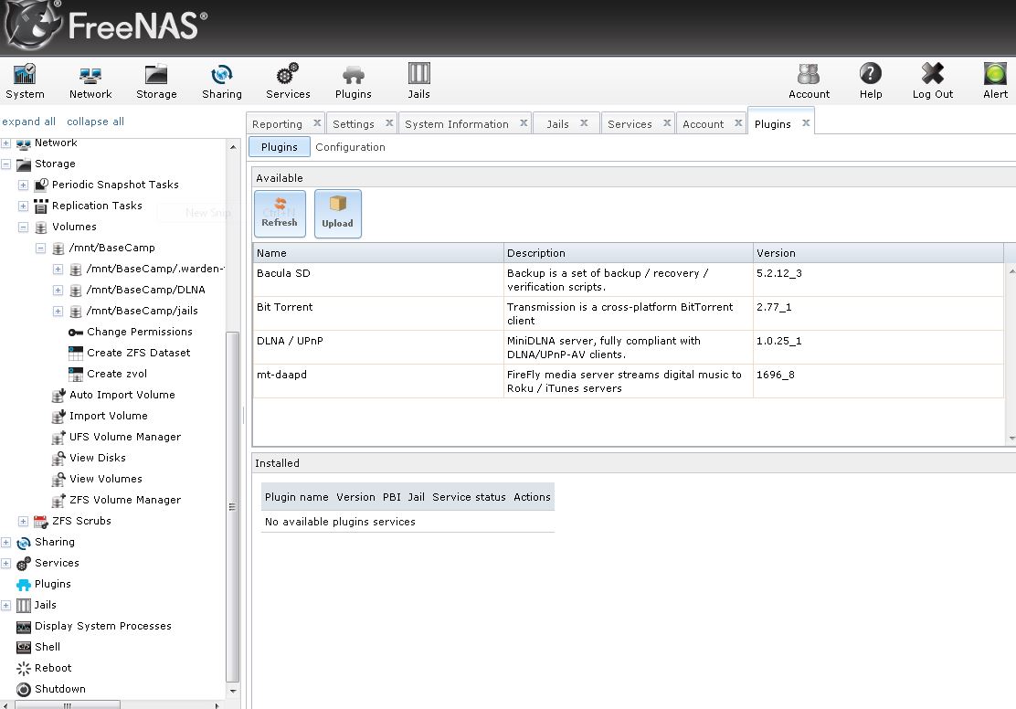Viewport: 1016px width, 709px height.
Task: Open Create ZFS Dataset item
Action: click(138, 353)
